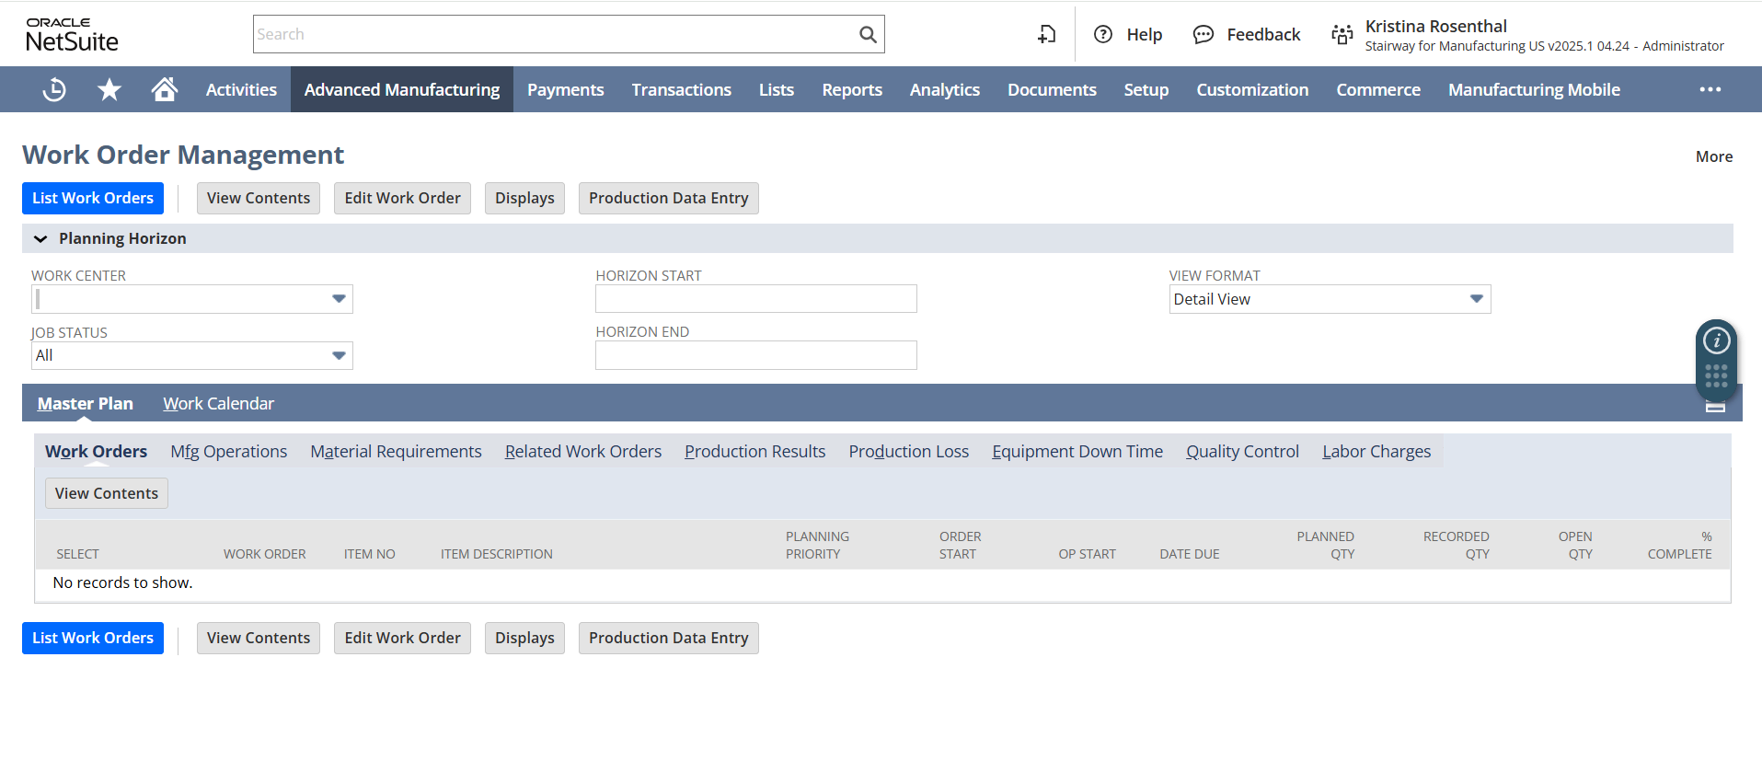Open the Documents menu
1762x784 pixels.
(1052, 89)
